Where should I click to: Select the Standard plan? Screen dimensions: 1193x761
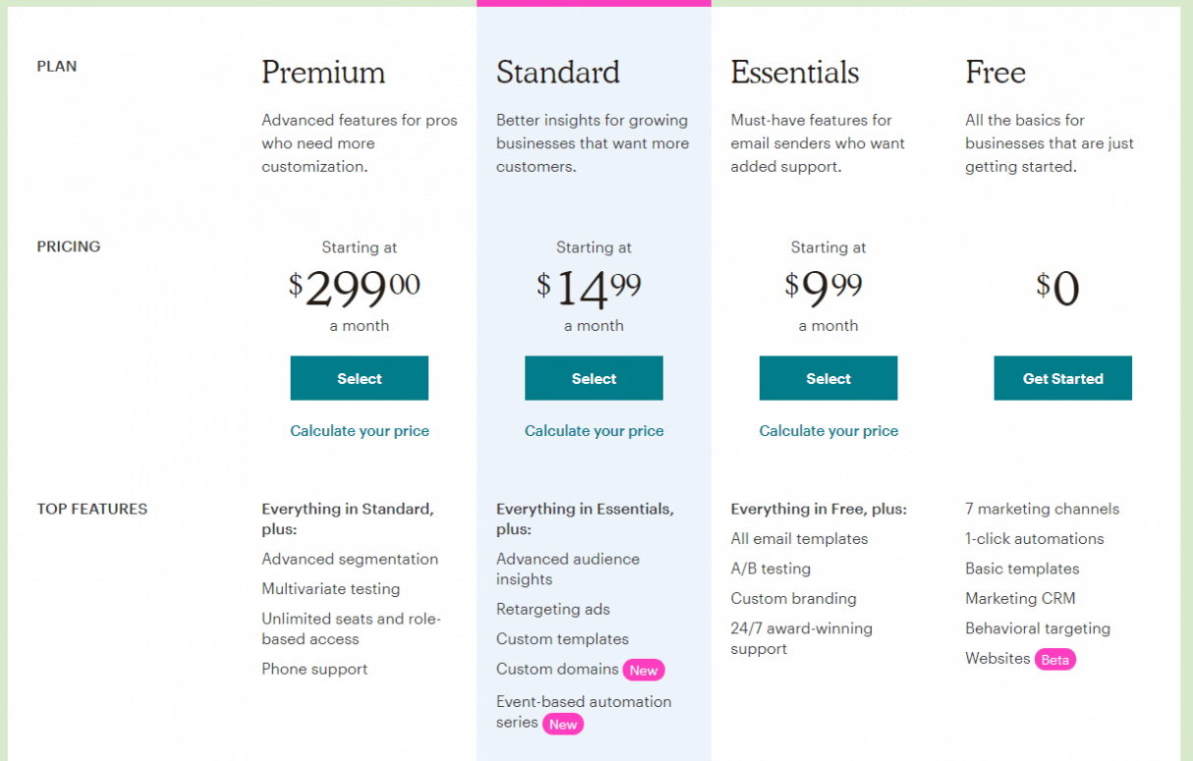(594, 378)
